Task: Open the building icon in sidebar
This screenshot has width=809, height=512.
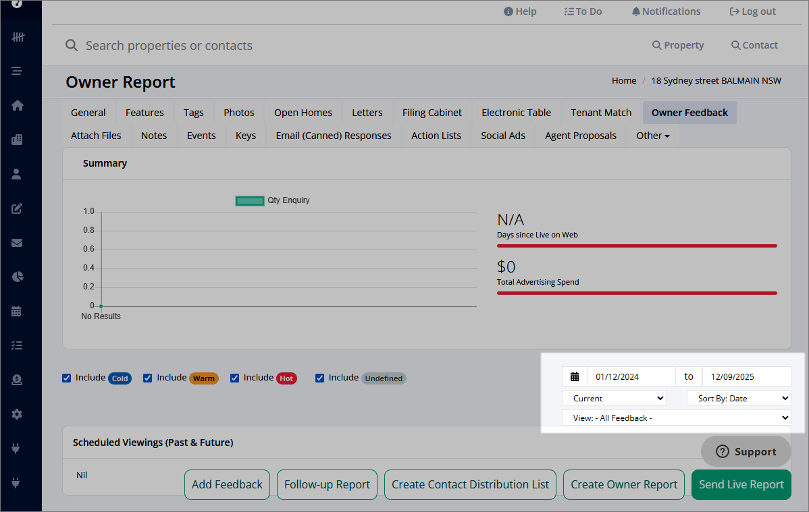Action: pos(17,140)
